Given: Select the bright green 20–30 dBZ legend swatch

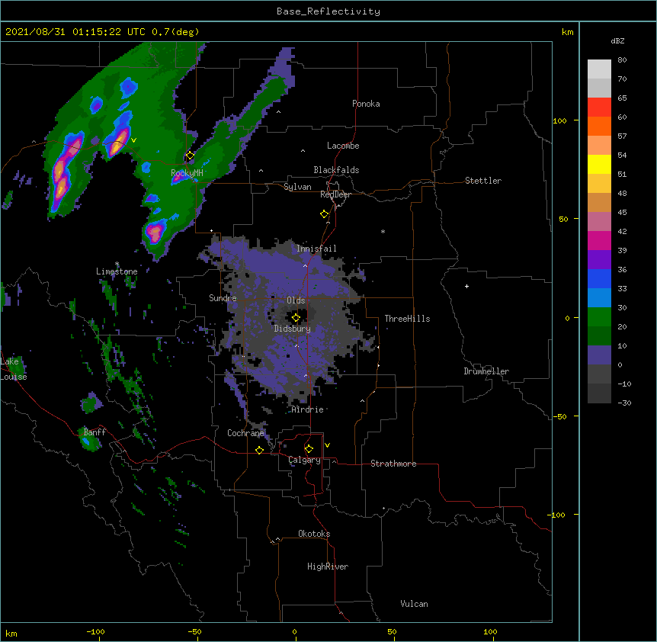Looking at the screenshot, I should (x=599, y=317).
